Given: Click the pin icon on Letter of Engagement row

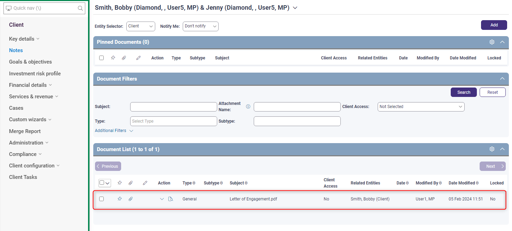Looking at the screenshot, I should (120, 199).
